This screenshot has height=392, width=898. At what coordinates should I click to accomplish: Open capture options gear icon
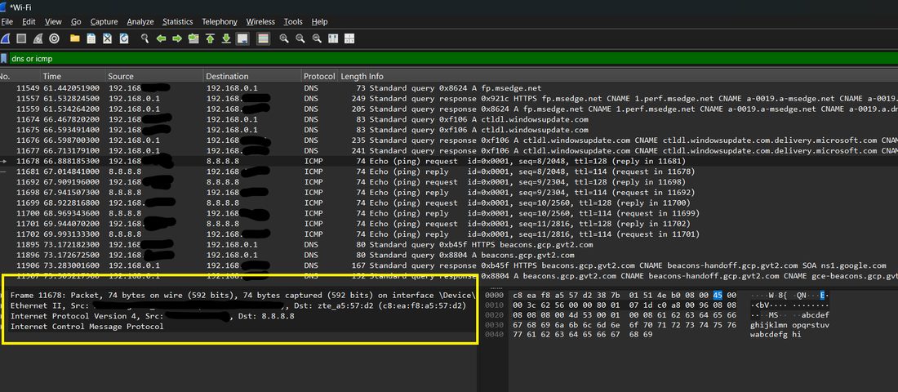point(55,39)
